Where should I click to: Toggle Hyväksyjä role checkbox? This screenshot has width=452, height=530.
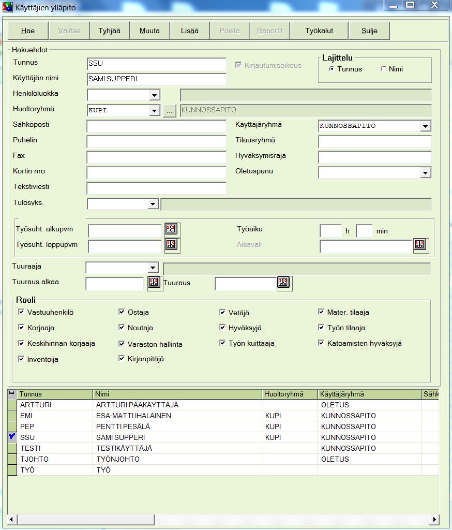[222, 327]
